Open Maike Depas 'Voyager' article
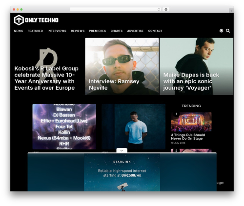Screen dimensions: 244x206 (x=191, y=81)
